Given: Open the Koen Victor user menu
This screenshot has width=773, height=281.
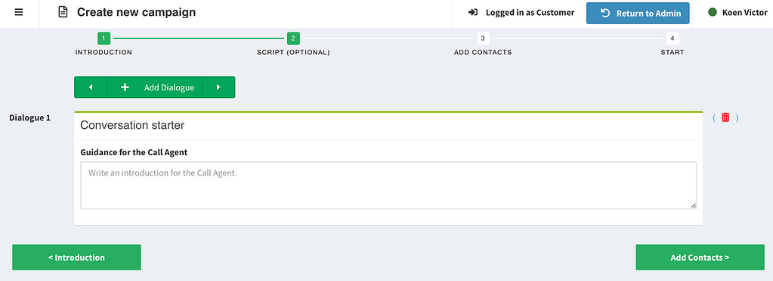Looking at the screenshot, I should (x=737, y=13).
